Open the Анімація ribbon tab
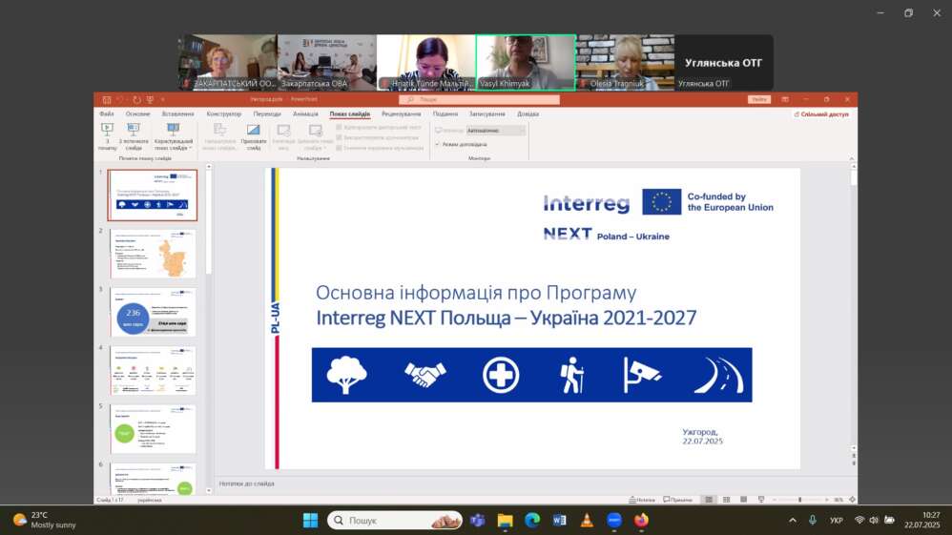Viewport: 952px width, 535px height. (305, 113)
